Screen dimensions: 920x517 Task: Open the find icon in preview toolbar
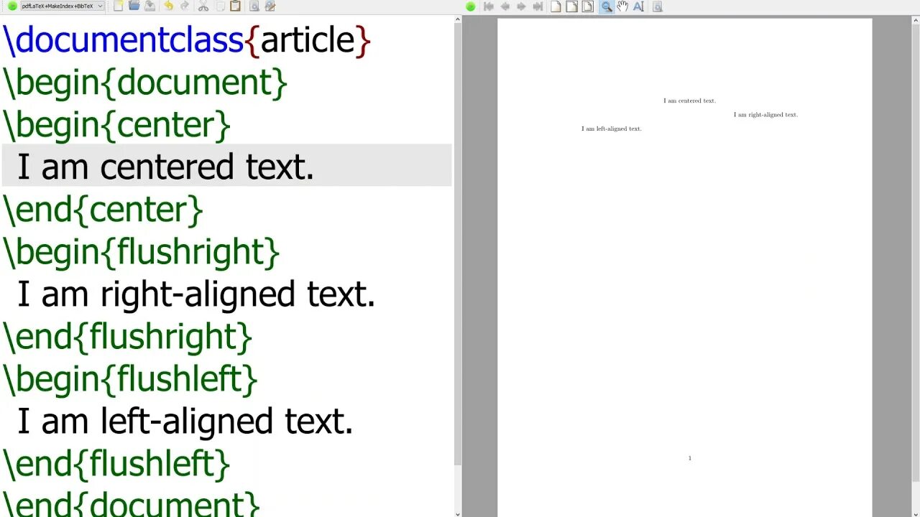click(657, 6)
